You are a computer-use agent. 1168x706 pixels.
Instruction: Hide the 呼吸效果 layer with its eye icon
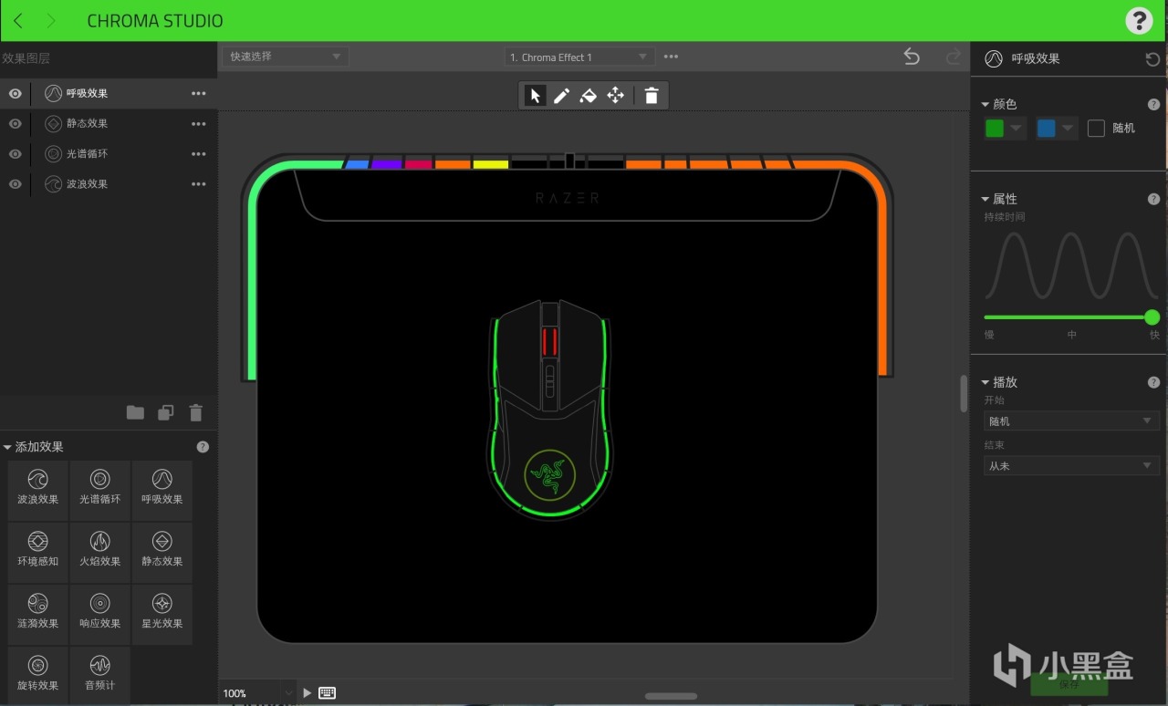[16, 93]
